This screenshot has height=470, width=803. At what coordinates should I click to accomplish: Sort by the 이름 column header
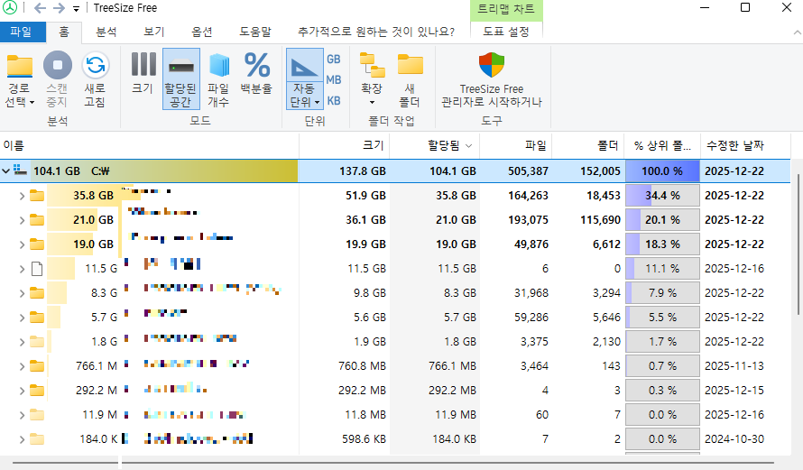(149, 145)
